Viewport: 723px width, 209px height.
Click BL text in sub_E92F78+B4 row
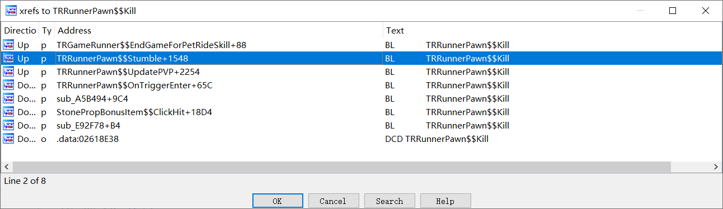click(389, 125)
